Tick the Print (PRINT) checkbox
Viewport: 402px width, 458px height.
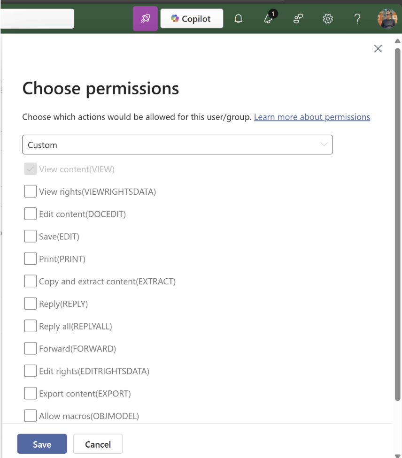click(31, 259)
